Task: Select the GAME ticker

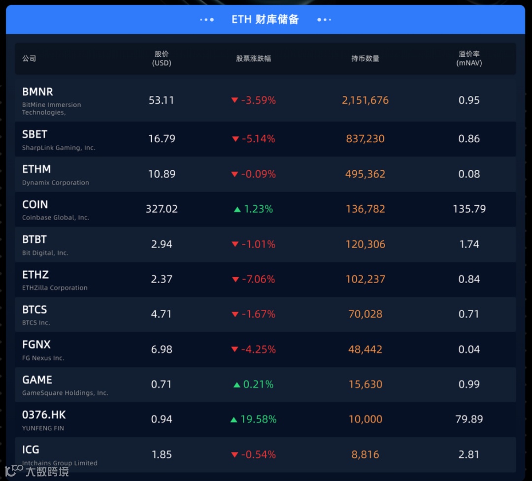Action: (37, 380)
